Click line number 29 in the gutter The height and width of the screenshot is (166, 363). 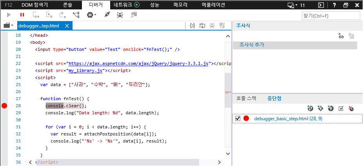[x=18, y=113]
